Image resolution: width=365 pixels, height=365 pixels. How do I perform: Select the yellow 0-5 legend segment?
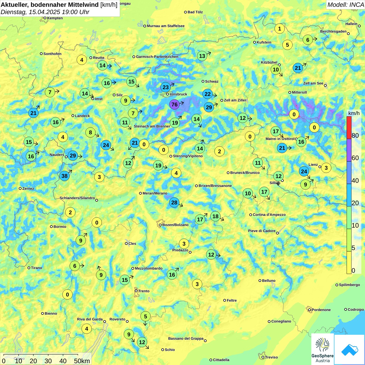pyautogui.click(x=349, y=263)
